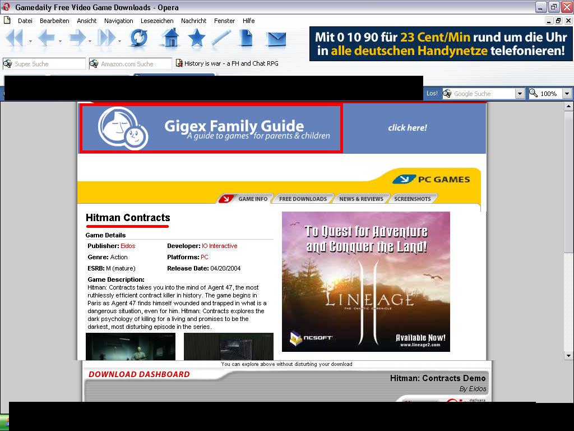Open the Ansicht menu
574x431 pixels.
click(x=87, y=21)
